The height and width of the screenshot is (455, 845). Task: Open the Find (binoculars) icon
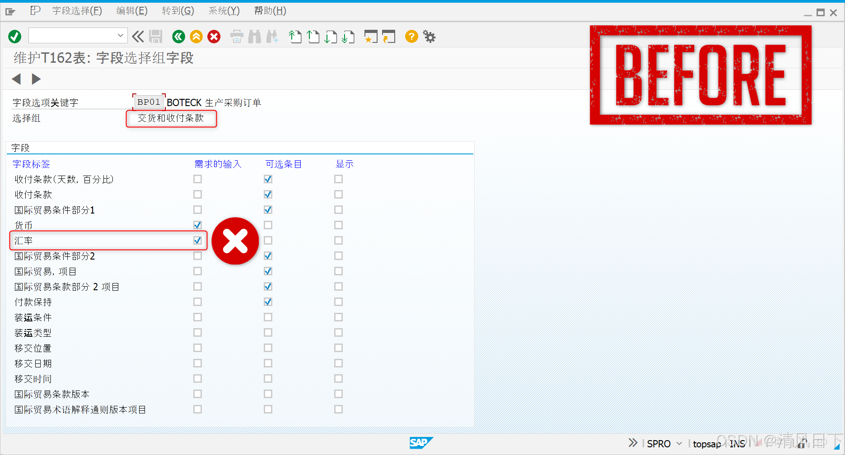[x=255, y=37]
